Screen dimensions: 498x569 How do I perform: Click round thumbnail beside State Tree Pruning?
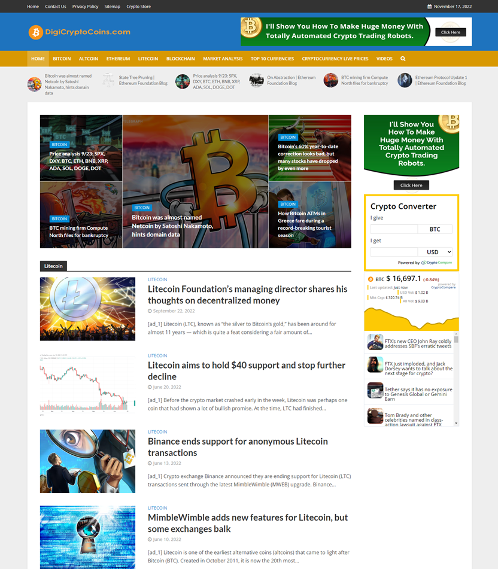click(108, 80)
